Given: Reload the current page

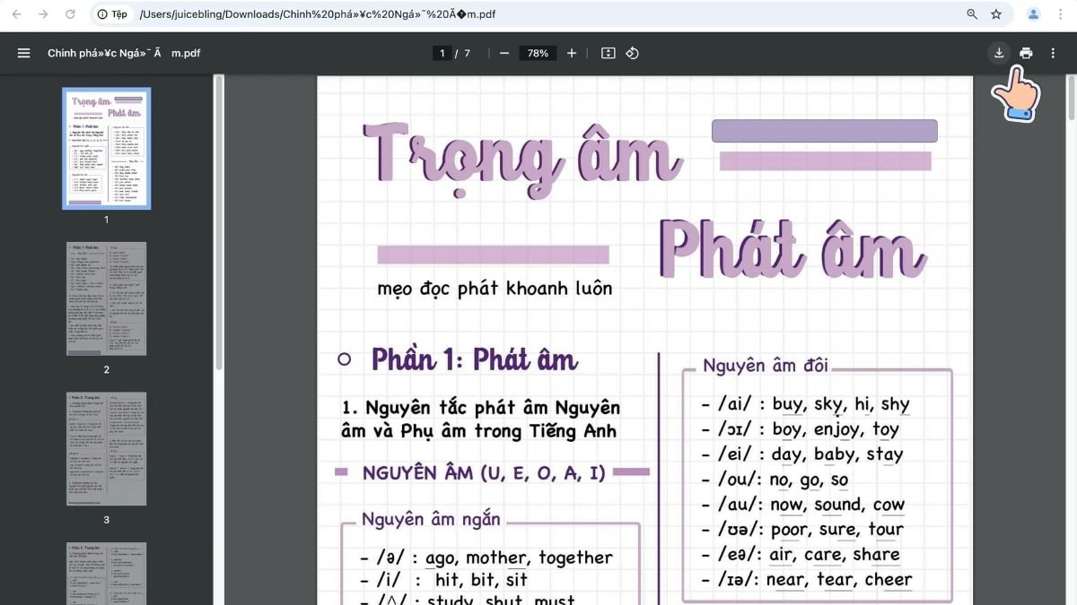Looking at the screenshot, I should coord(70,14).
